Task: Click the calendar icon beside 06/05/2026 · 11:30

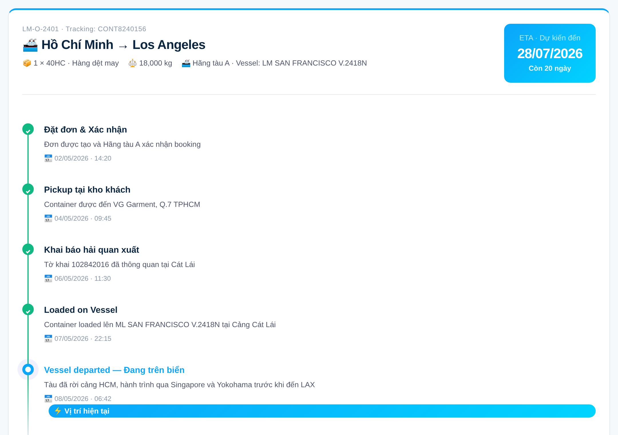Action: pyautogui.click(x=48, y=278)
